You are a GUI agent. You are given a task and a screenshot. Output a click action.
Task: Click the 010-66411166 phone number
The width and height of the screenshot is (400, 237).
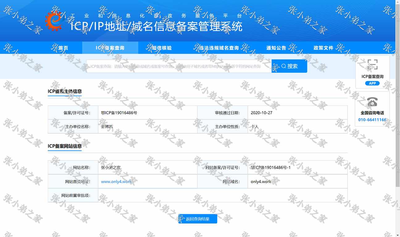[372, 120]
